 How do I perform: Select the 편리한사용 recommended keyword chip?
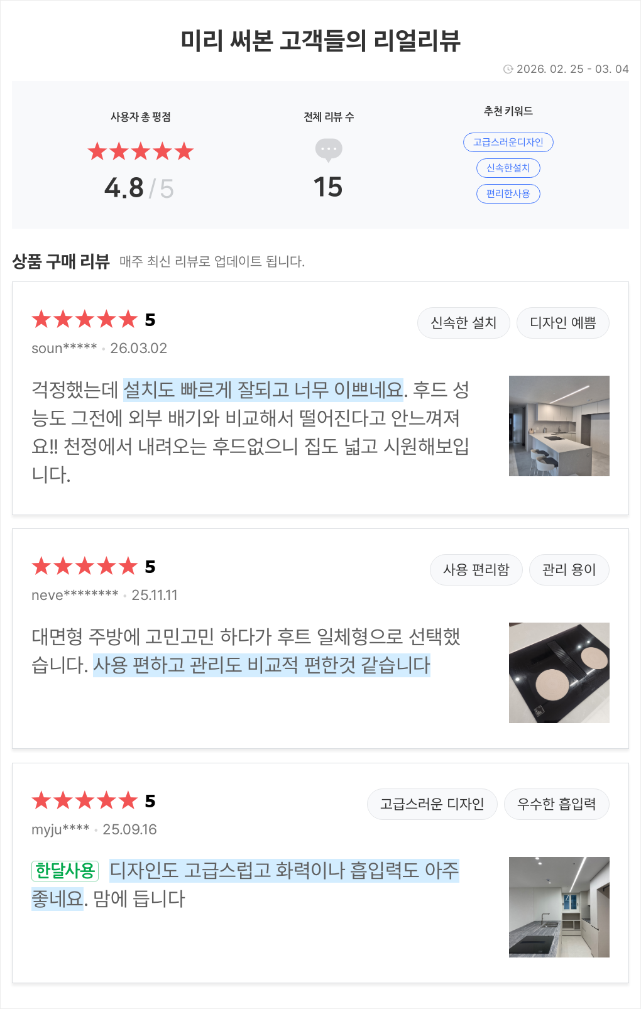[x=508, y=194]
